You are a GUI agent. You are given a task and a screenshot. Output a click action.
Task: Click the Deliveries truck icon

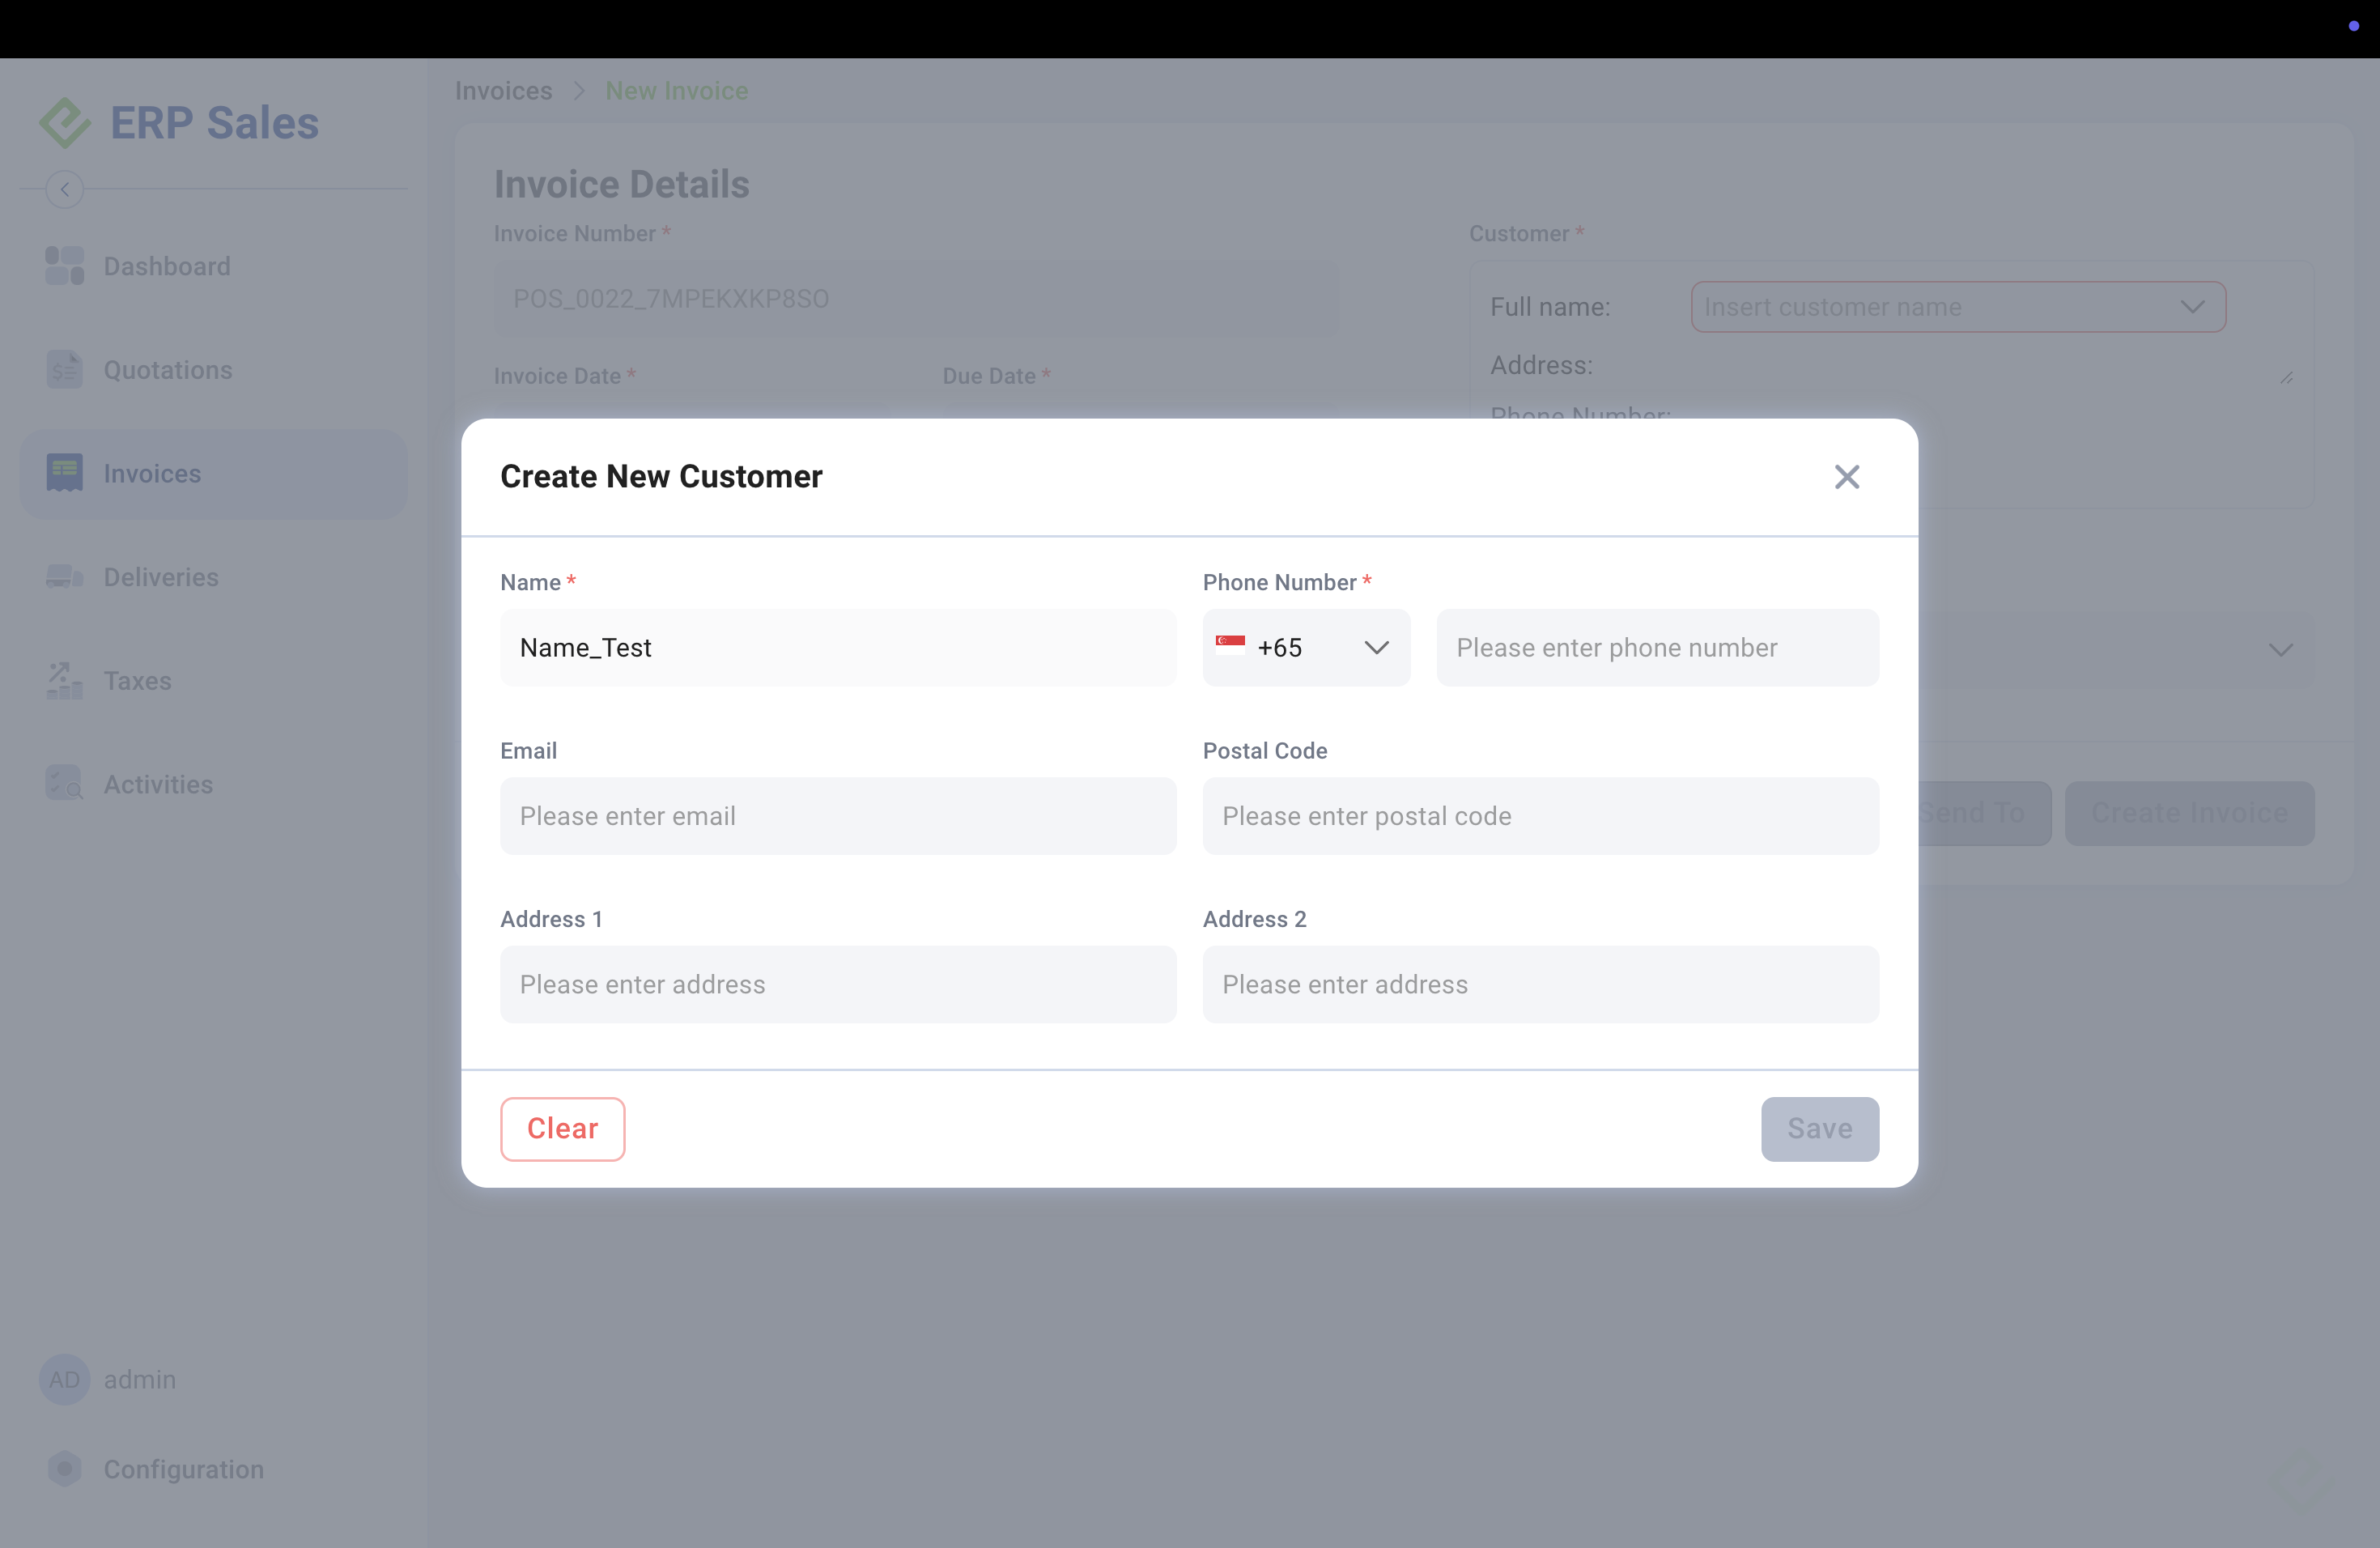[x=64, y=577]
